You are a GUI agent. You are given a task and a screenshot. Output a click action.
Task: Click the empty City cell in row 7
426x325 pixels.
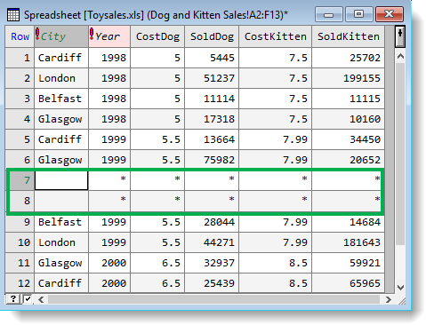click(61, 180)
